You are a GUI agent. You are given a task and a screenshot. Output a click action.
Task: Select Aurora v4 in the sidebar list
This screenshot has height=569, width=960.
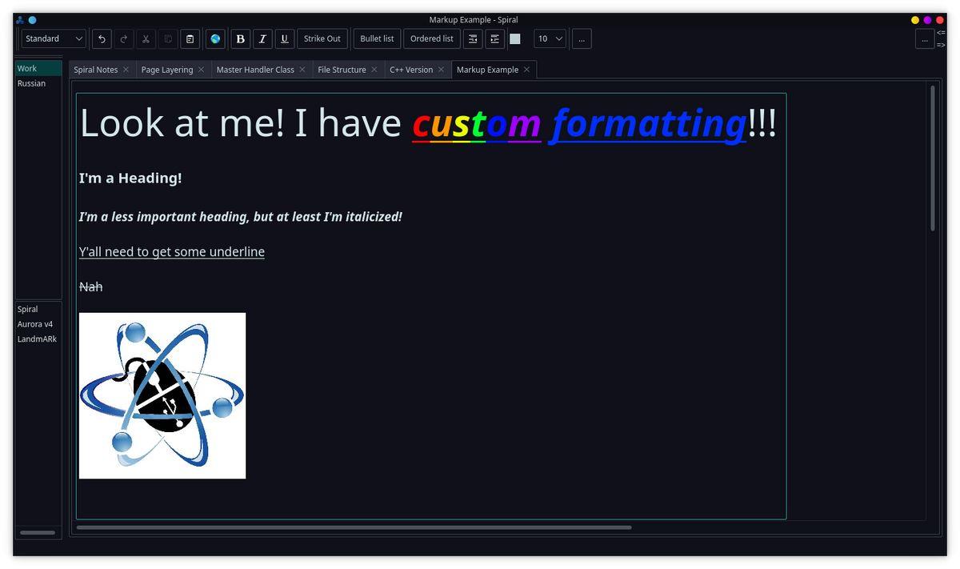pos(35,324)
